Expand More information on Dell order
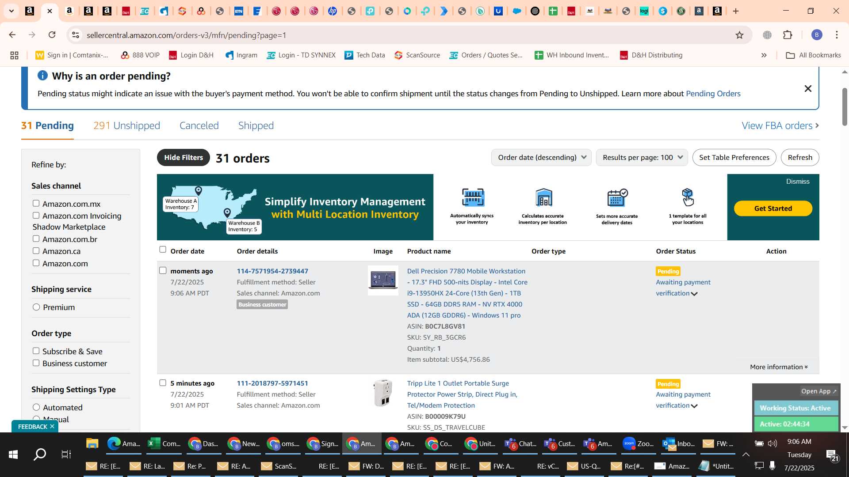Screen dimensions: 849x477 (x=779, y=367)
